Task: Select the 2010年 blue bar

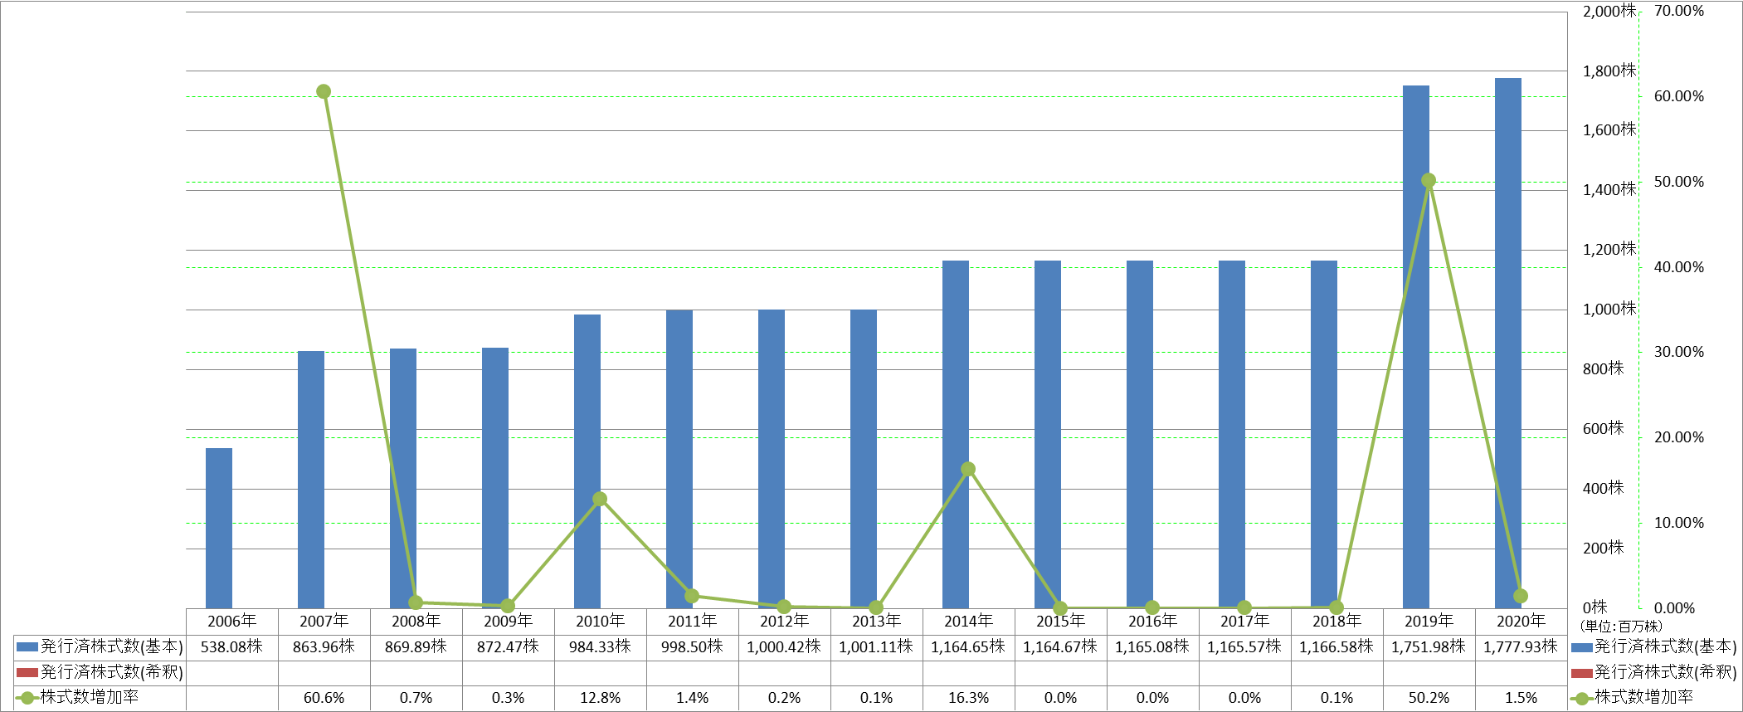Action: click(x=587, y=461)
